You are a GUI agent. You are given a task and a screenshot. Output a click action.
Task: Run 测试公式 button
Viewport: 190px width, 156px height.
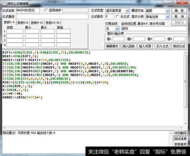pyautogui.click(x=179, y=46)
